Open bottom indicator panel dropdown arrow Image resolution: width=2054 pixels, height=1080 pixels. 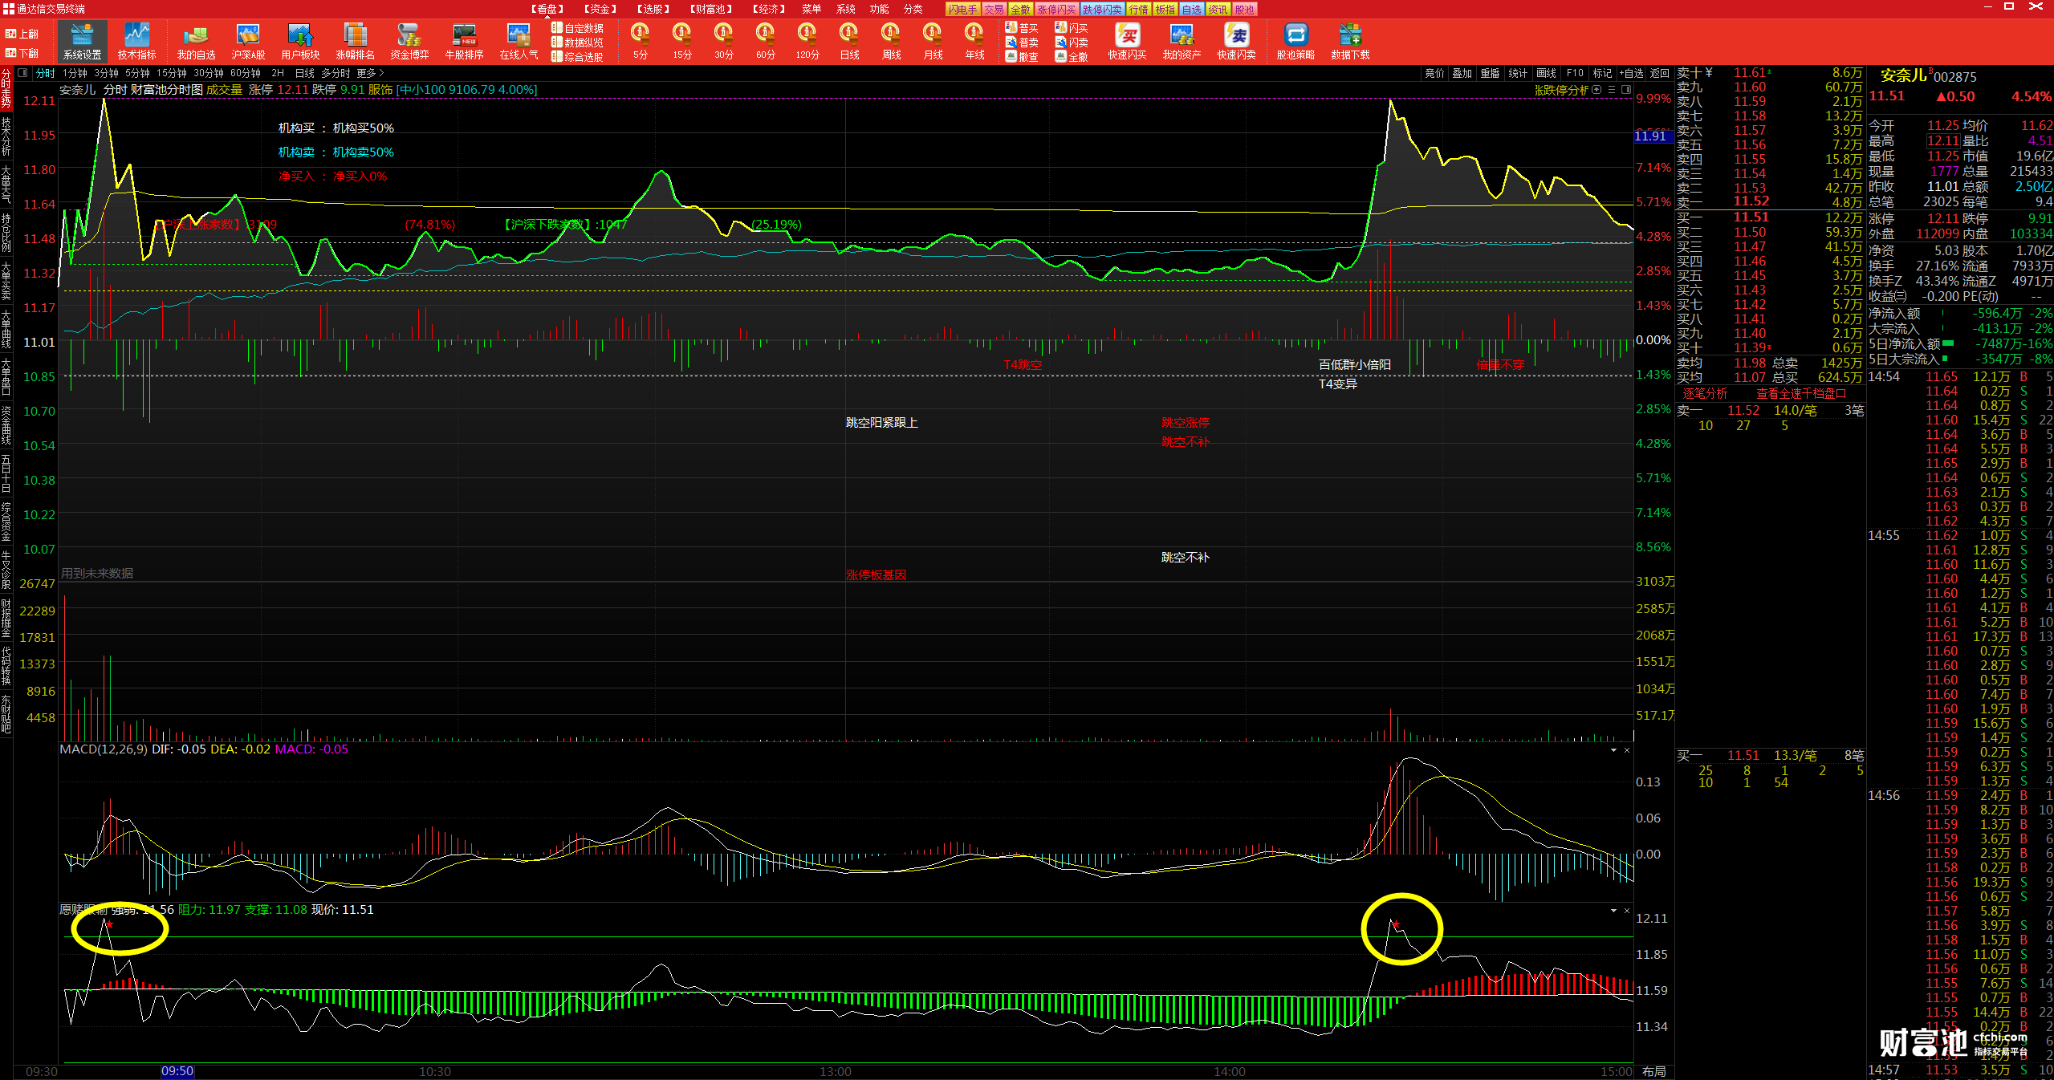pos(1613,911)
